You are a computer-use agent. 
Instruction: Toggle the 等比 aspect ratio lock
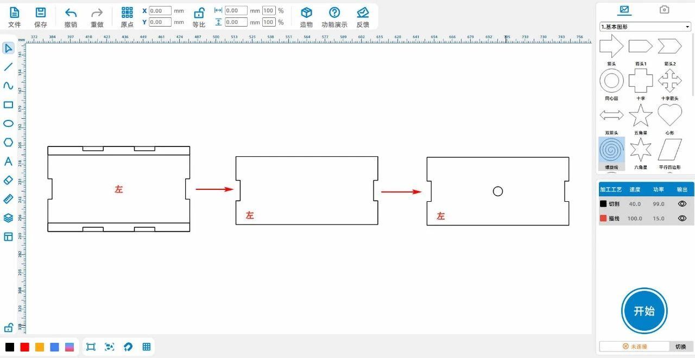pyautogui.click(x=199, y=17)
